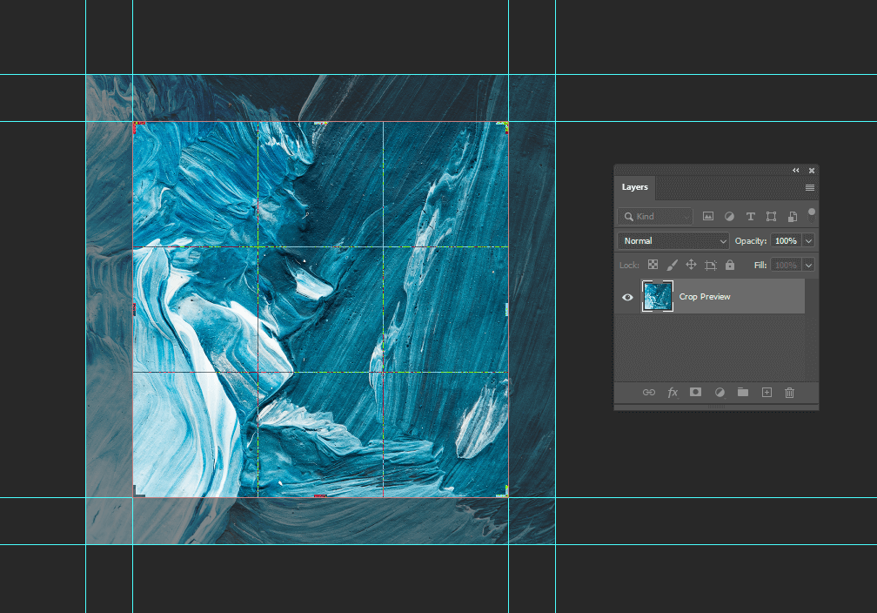Add a layer style with fx icon
This screenshot has height=613, width=877.
(x=673, y=393)
